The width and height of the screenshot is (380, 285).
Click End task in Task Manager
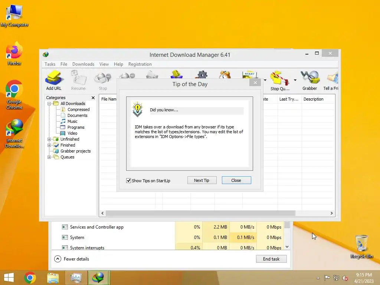[271, 259]
